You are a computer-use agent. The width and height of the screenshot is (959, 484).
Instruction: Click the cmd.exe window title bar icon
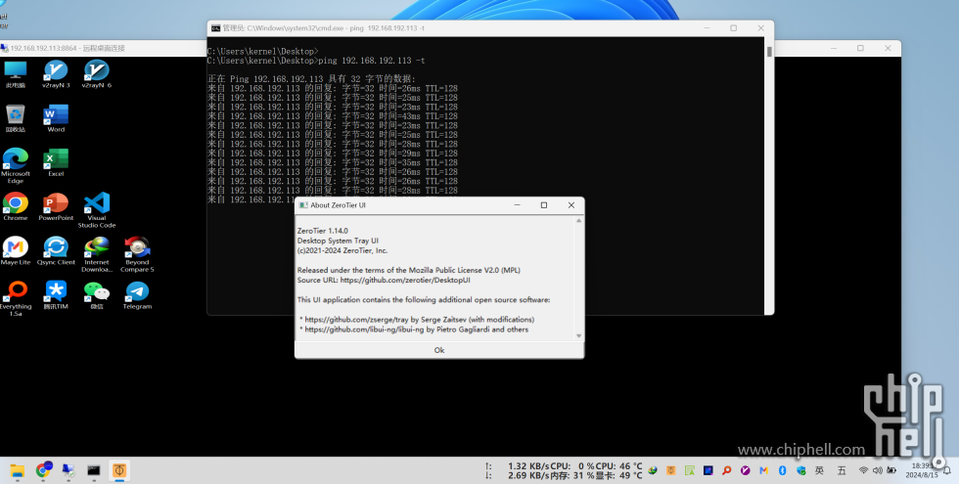pyautogui.click(x=215, y=28)
